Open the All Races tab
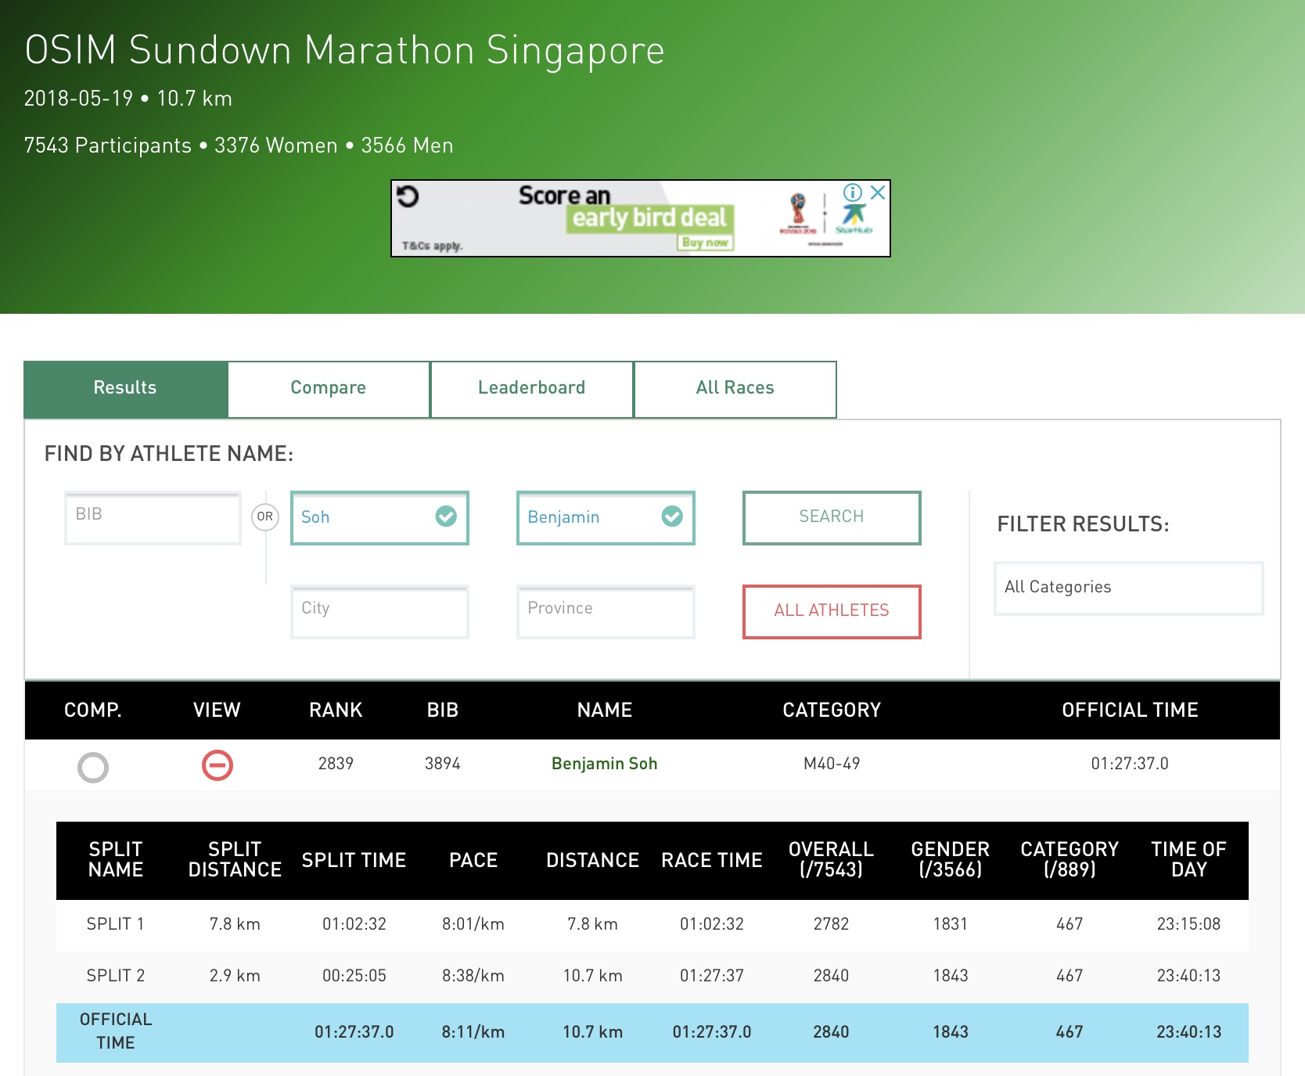Image resolution: width=1305 pixels, height=1076 pixels. pos(735,388)
